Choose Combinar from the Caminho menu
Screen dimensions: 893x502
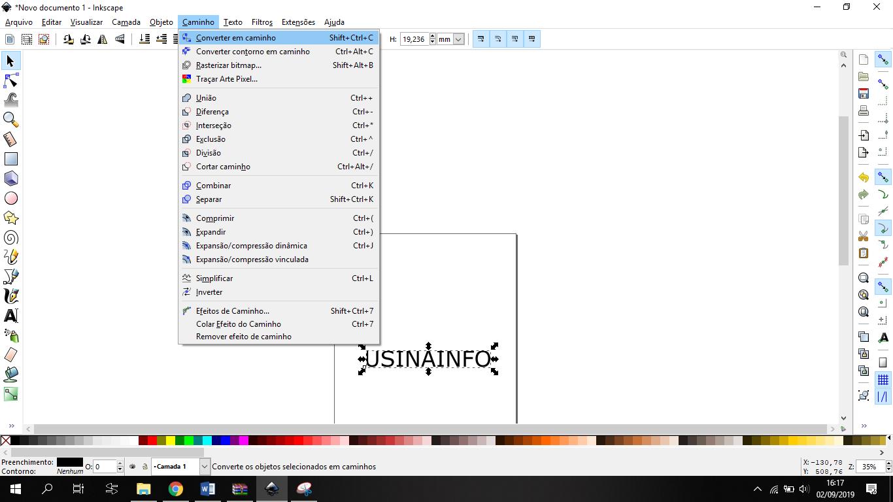[279, 186]
